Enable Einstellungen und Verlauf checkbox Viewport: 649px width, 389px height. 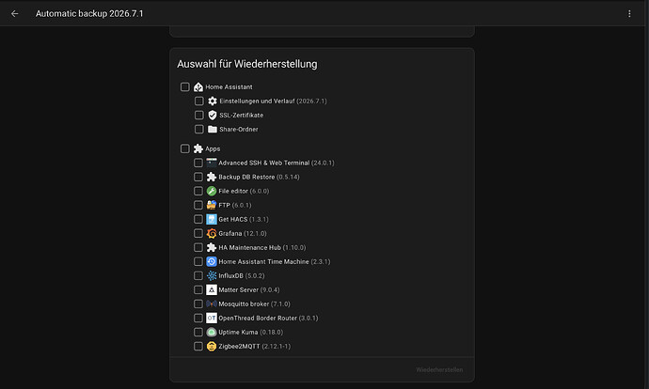[199, 101]
